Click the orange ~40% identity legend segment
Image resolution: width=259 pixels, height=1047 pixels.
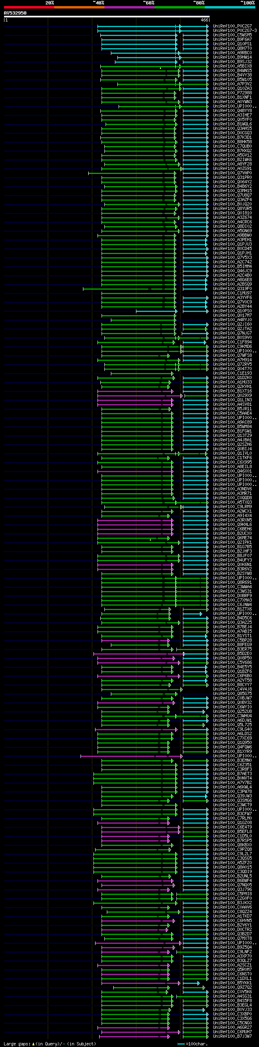coord(79,7)
